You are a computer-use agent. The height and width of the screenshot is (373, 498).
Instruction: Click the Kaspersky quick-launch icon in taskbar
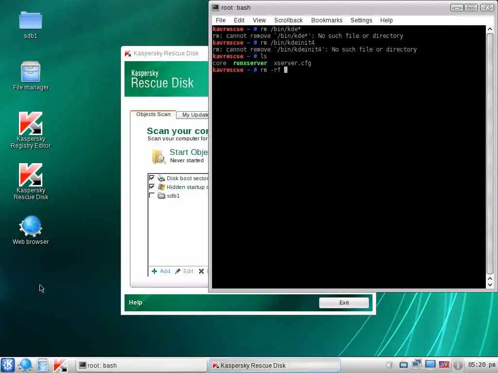coord(60,365)
